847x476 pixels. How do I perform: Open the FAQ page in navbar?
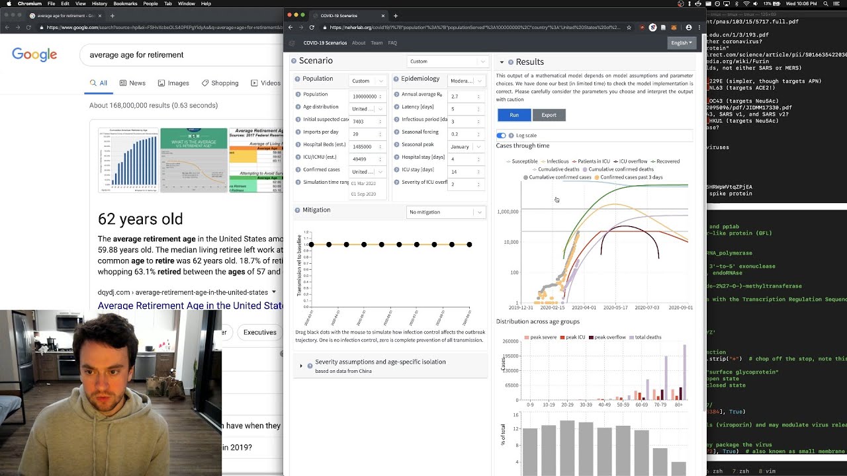392,43
